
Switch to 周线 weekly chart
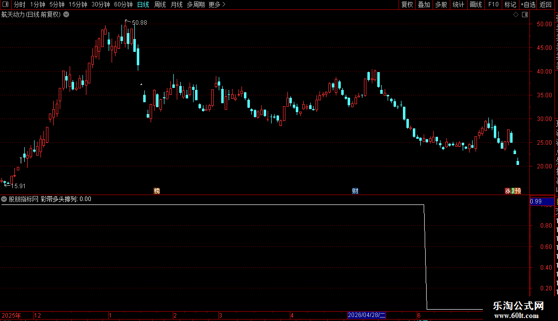coord(160,4)
